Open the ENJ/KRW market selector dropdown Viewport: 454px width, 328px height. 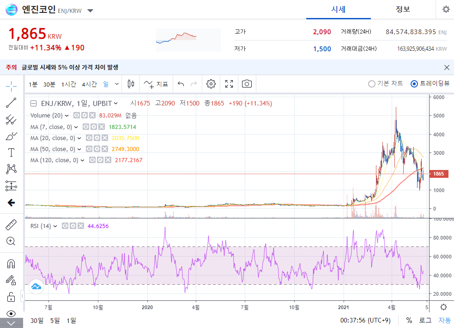point(91,11)
